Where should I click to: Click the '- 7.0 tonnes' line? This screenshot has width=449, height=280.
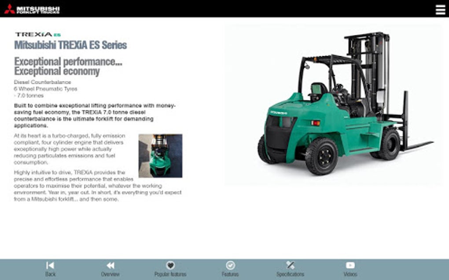click(29, 96)
